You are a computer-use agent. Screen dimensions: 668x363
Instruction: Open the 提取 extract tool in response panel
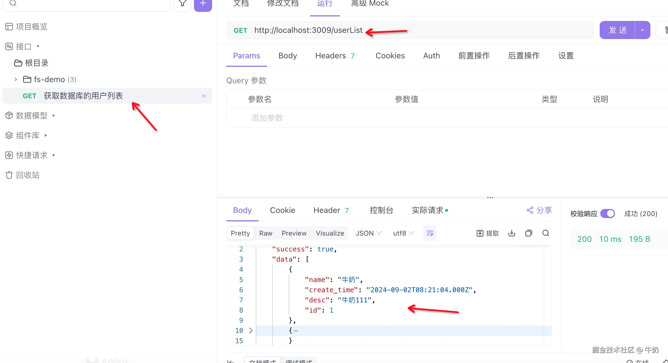[487, 233]
